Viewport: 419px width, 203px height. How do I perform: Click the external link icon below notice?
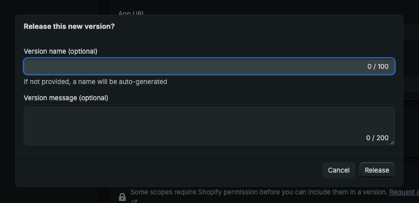(134, 201)
